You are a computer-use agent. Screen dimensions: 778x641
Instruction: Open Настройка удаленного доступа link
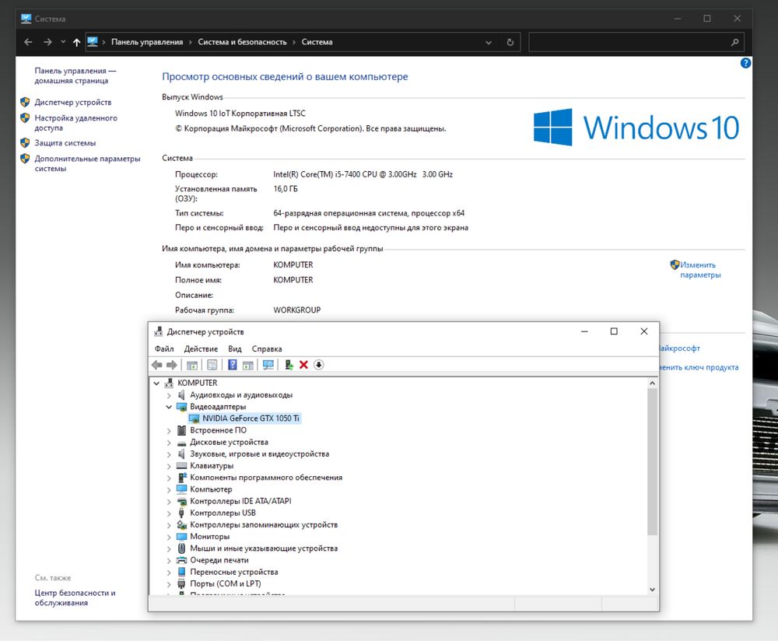tap(76, 123)
